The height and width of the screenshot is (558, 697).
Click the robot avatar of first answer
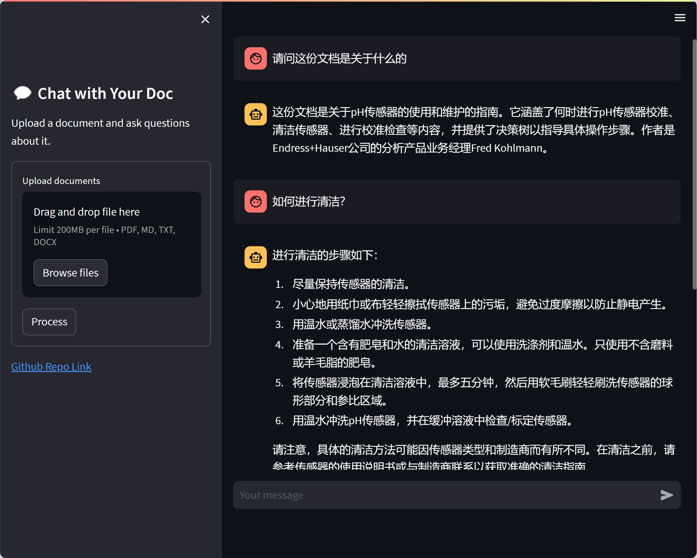pos(256,114)
